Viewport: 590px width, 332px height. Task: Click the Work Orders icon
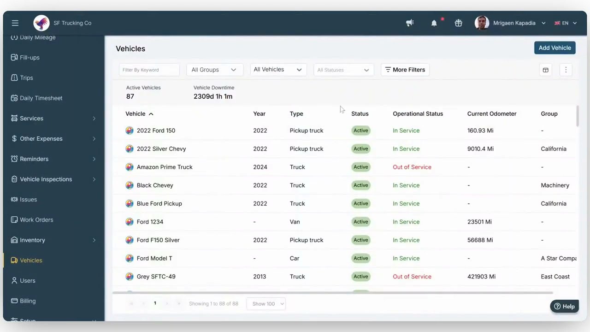pos(14,219)
